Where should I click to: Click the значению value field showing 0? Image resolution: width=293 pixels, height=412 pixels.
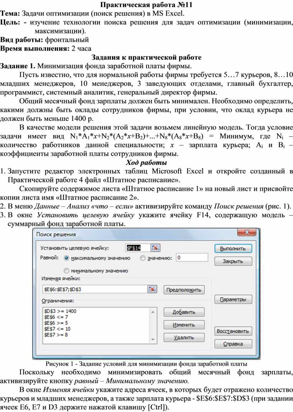pos(192,258)
